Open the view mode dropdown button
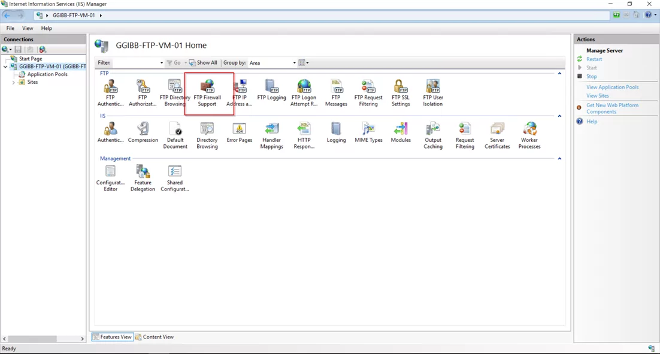660x354 pixels. point(304,63)
